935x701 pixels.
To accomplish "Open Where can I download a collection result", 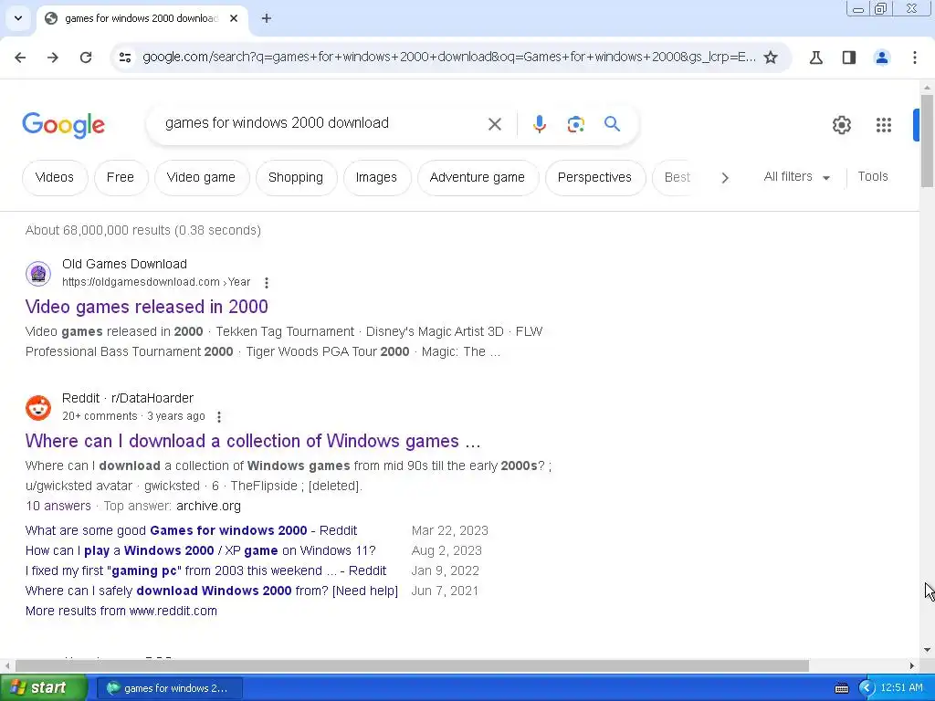I will tap(253, 441).
